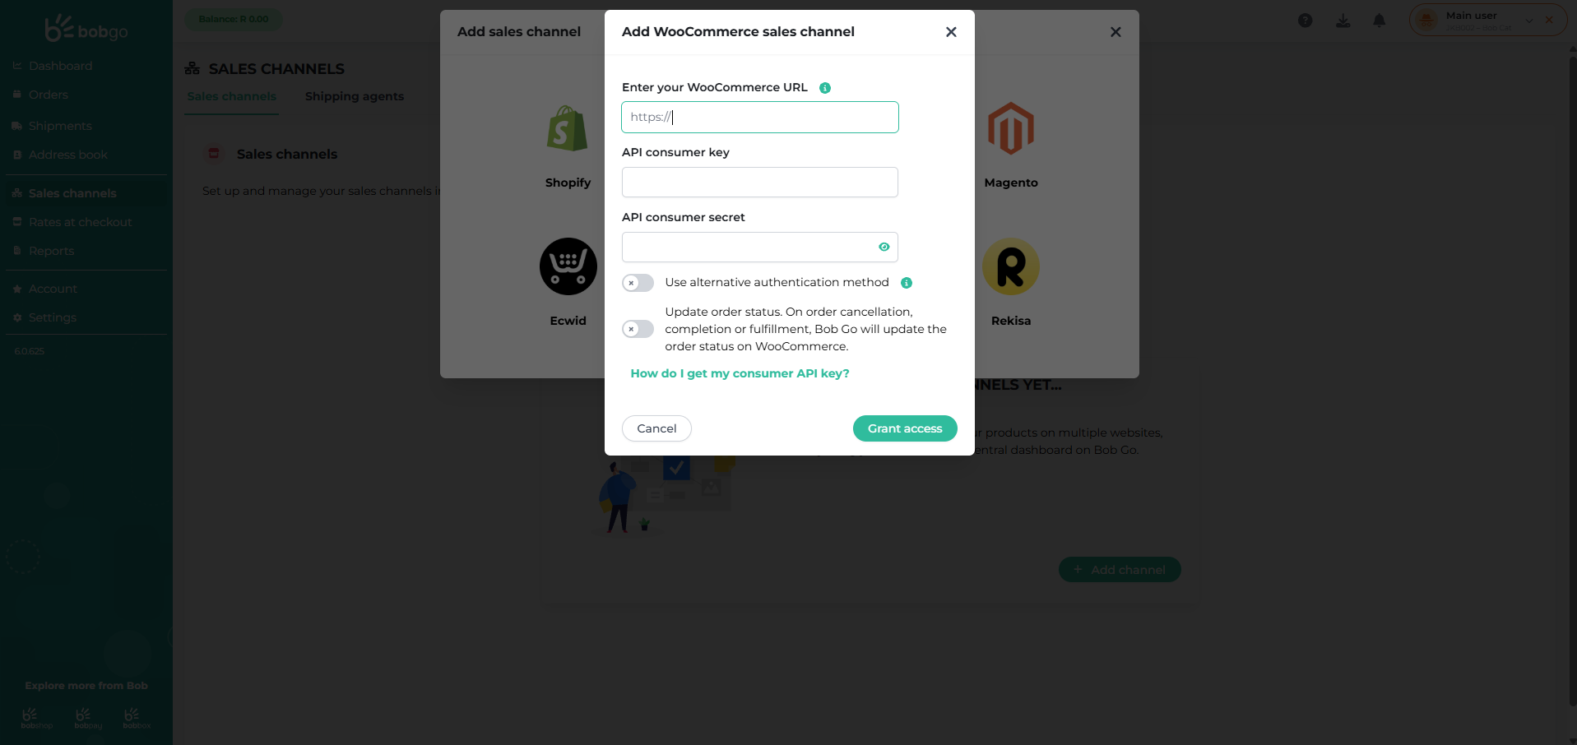Select the Shopify logo icon

[x=568, y=129]
